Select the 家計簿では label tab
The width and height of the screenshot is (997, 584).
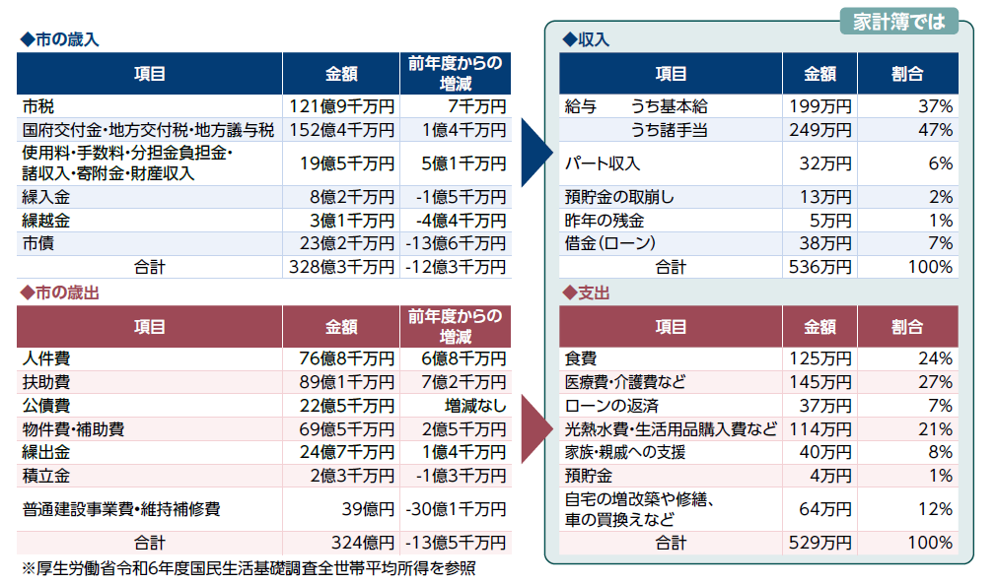(898, 21)
